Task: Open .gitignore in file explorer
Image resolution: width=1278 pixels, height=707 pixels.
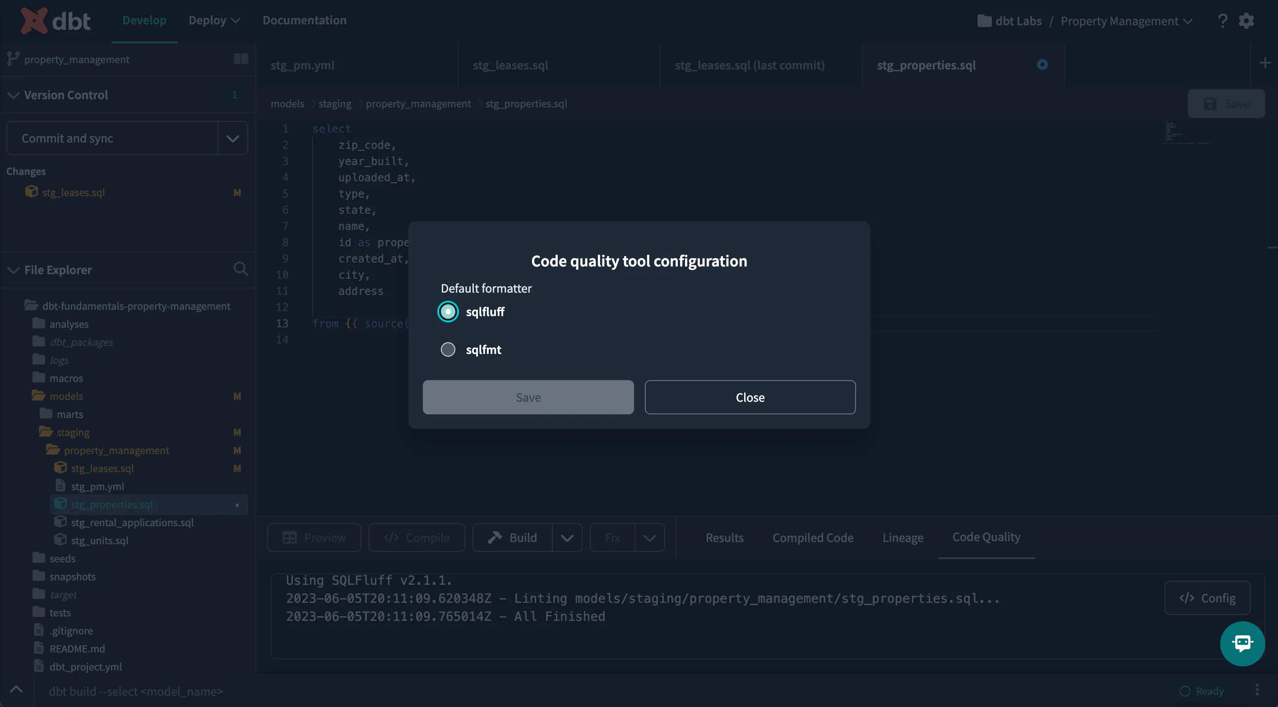Action: [71, 630]
